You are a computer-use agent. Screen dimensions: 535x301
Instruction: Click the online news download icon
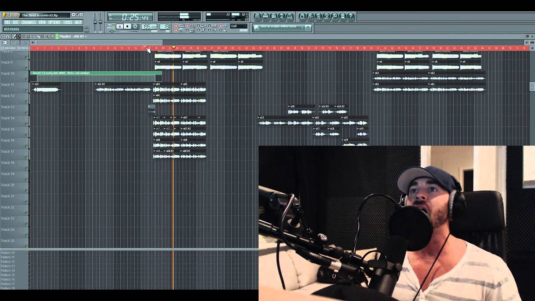pos(308,28)
